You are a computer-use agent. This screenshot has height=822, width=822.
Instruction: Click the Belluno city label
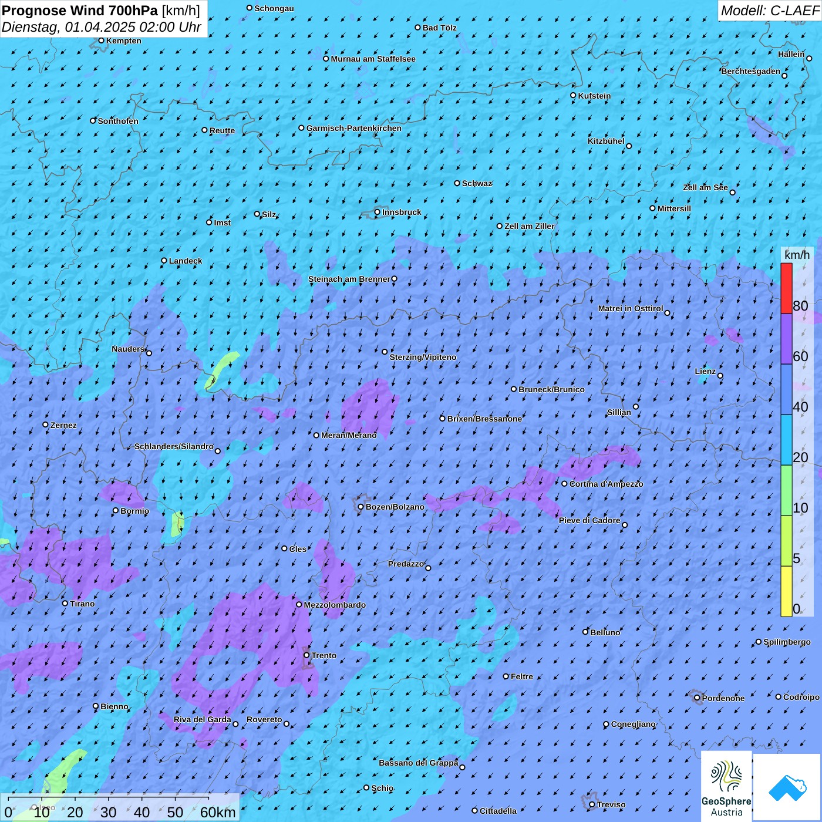coord(605,632)
